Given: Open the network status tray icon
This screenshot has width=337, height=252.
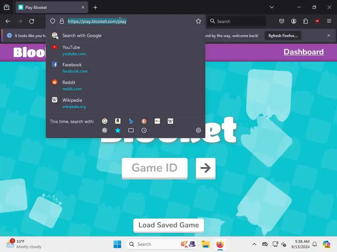Looking at the screenshot, I should (x=265, y=244).
